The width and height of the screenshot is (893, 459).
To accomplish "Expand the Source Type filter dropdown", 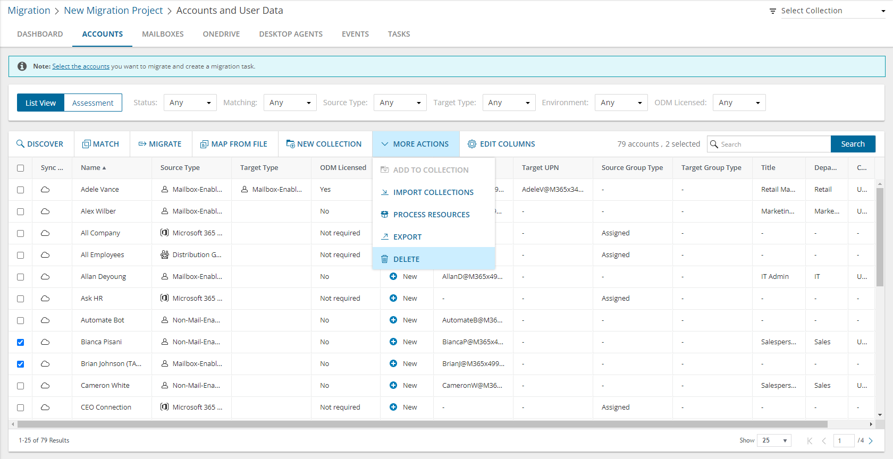I will 400,103.
